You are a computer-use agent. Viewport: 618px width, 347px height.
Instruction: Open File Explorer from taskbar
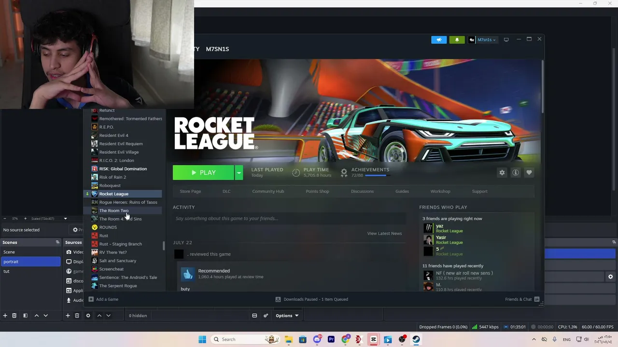[x=288, y=339]
